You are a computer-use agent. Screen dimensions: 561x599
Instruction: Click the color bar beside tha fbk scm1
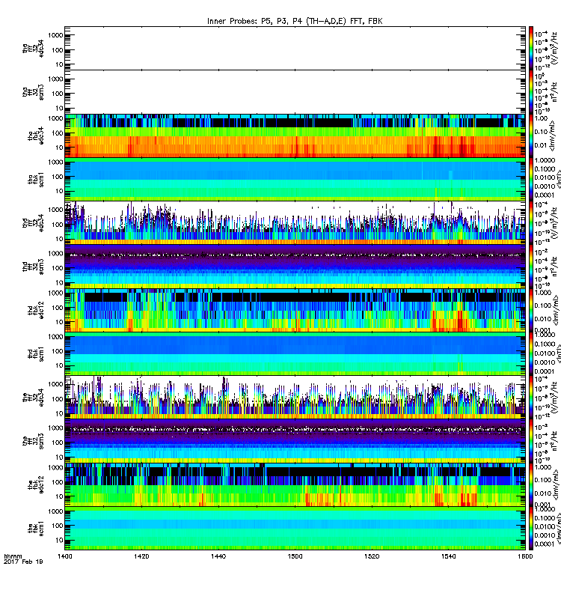531,179
